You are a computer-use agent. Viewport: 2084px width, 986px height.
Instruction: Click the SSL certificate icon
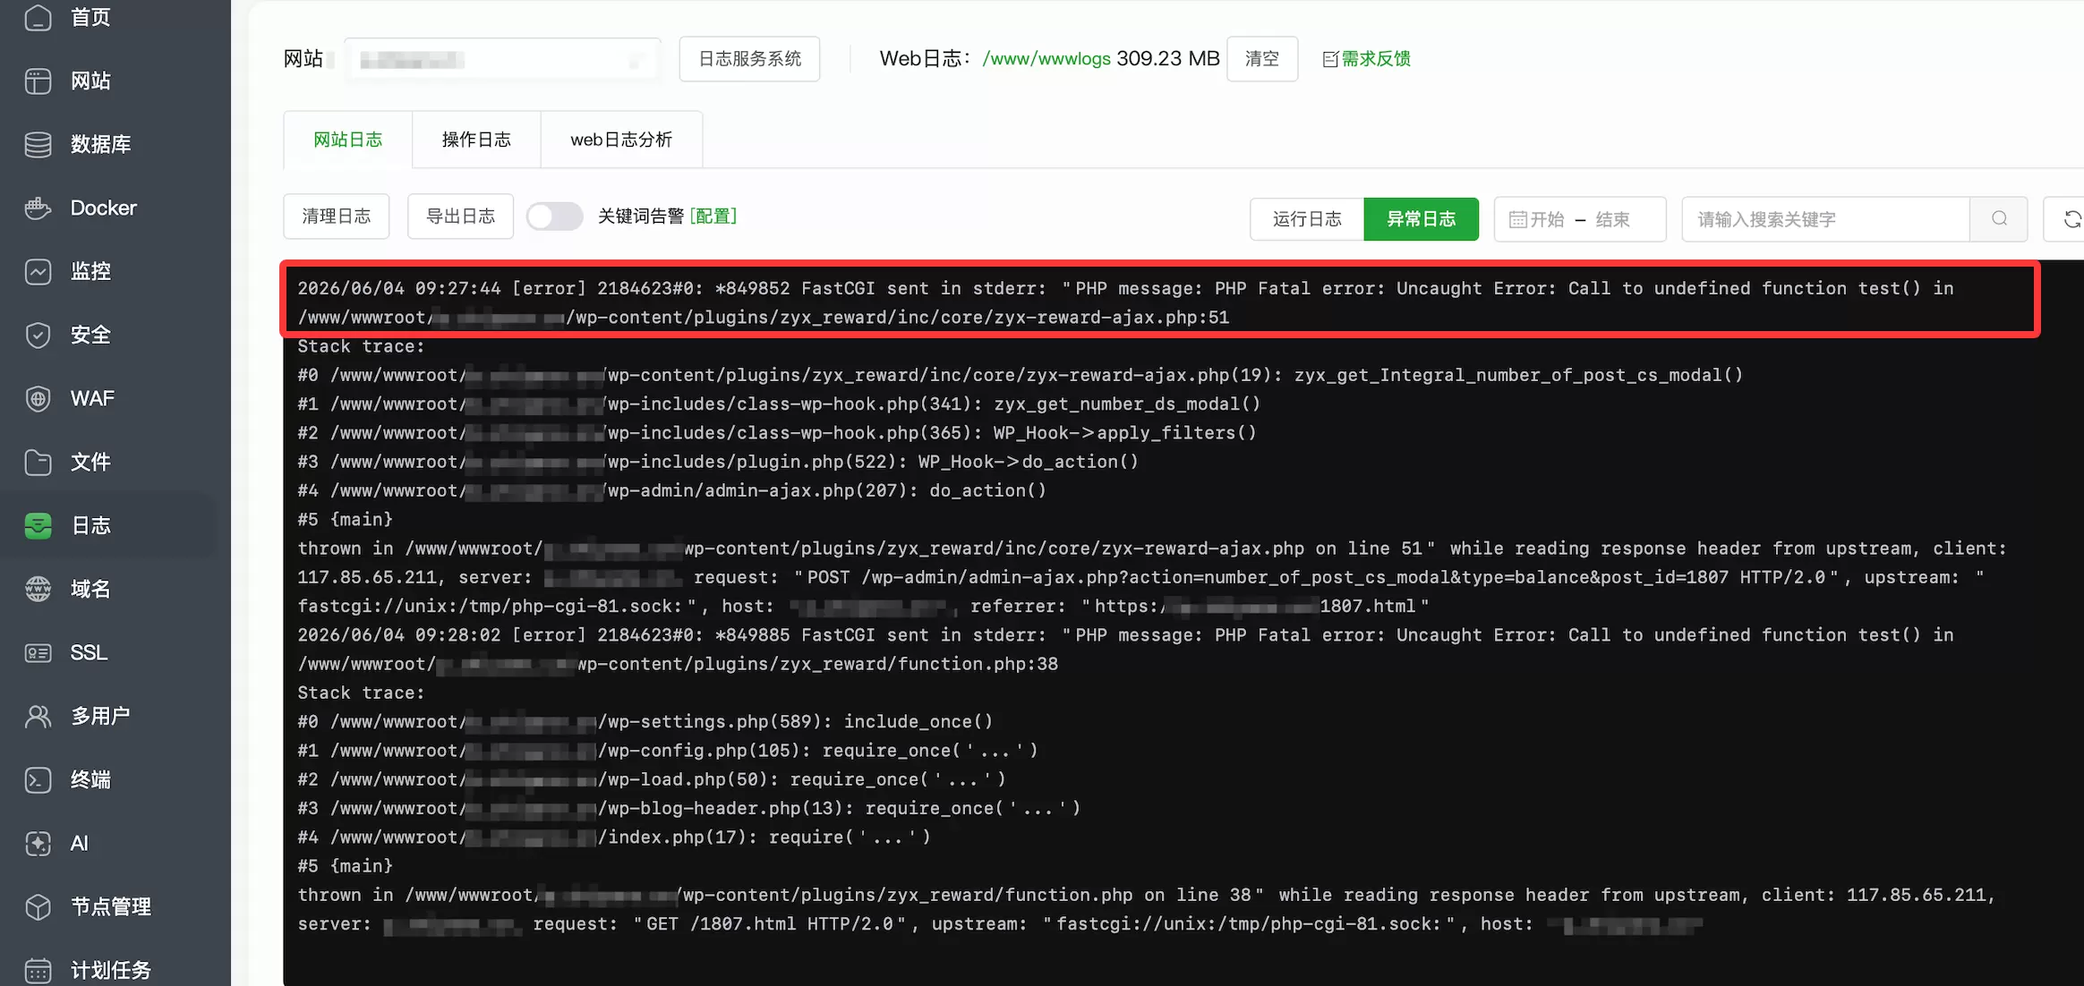[x=38, y=653]
